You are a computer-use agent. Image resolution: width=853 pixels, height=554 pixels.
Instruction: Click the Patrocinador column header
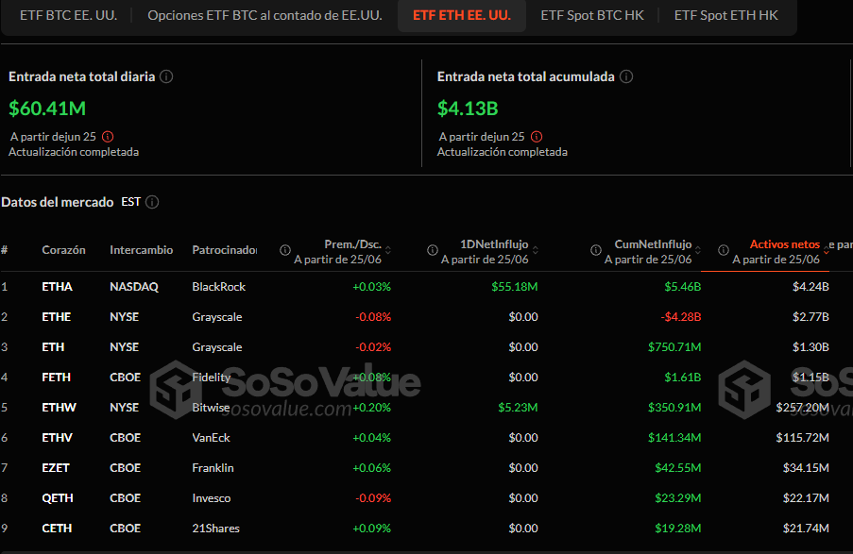point(225,250)
